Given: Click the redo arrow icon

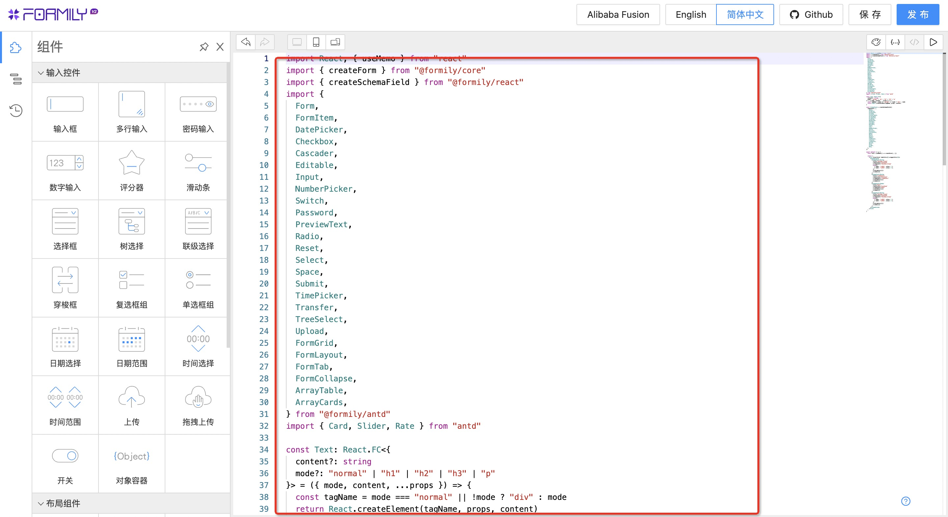Looking at the screenshot, I should [x=265, y=42].
